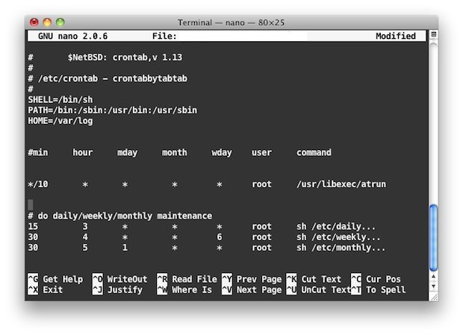Click the ^X Exit shortcut

pyautogui.click(x=45, y=289)
